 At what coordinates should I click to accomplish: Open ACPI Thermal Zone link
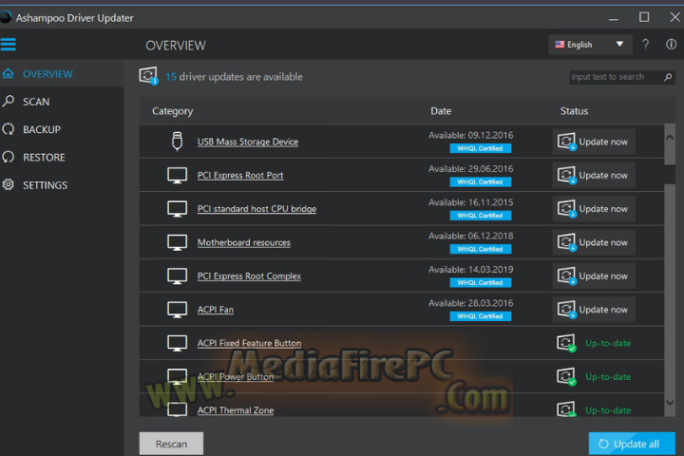point(236,410)
